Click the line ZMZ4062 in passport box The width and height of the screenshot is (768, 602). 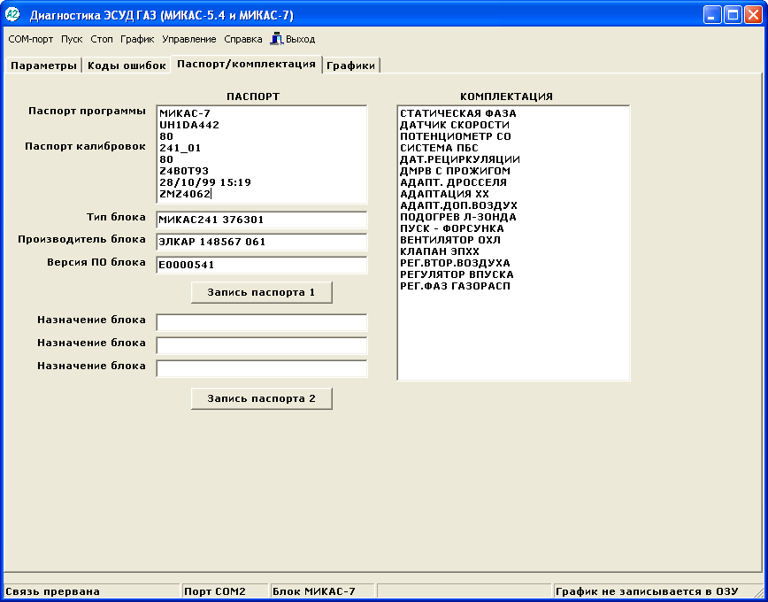tap(185, 194)
